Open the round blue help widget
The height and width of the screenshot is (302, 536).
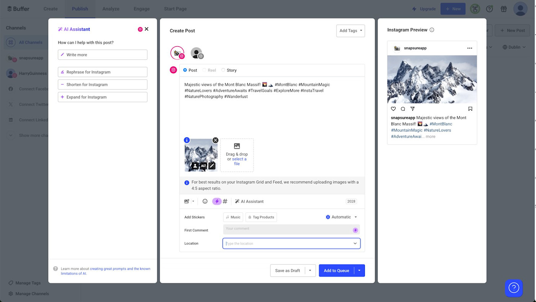click(514, 287)
